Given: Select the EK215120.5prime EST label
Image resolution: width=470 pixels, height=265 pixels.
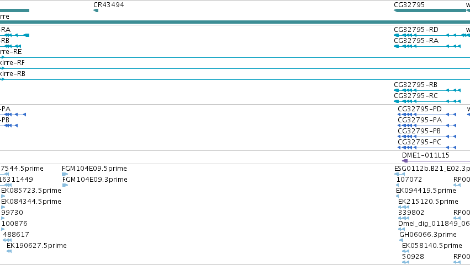Looking at the screenshot, I should [428, 202].
